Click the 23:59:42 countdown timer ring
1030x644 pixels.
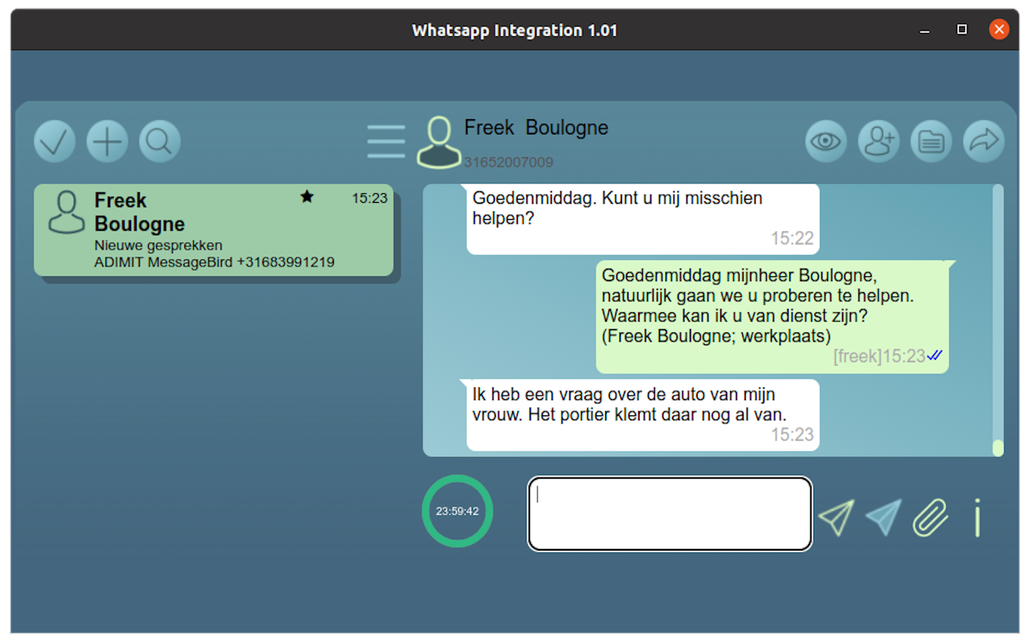coord(457,510)
